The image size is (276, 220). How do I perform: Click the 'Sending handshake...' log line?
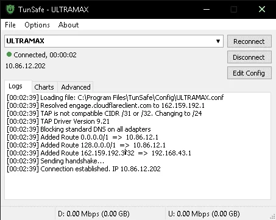coord(55,161)
